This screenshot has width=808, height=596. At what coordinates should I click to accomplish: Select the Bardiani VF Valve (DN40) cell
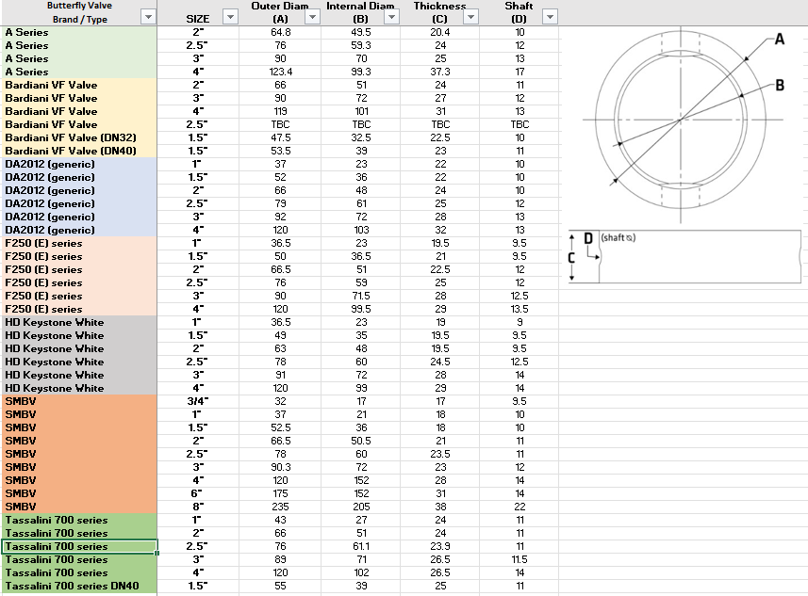click(x=79, y=151)
